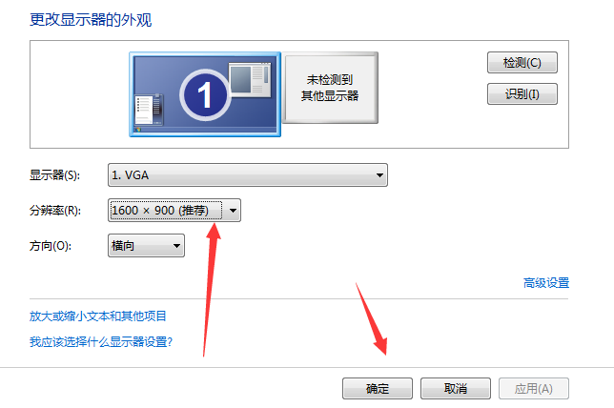Click the 取消 cancel button
The image size is (614, 408).
tap(456, 388)
